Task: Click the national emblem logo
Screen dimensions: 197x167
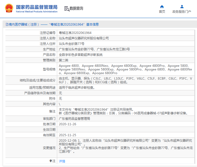Action: 9,8
